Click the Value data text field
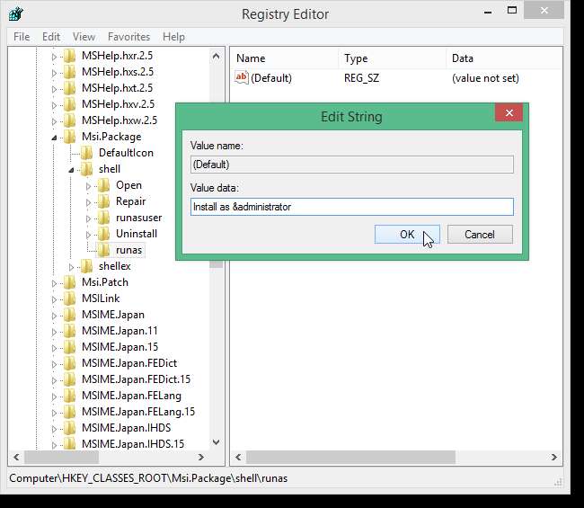Viewport: 584px width, 508px height. [352, 207]
